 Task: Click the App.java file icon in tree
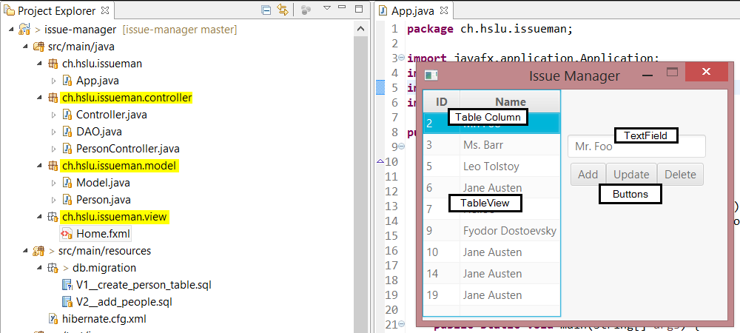pos(67,81)
